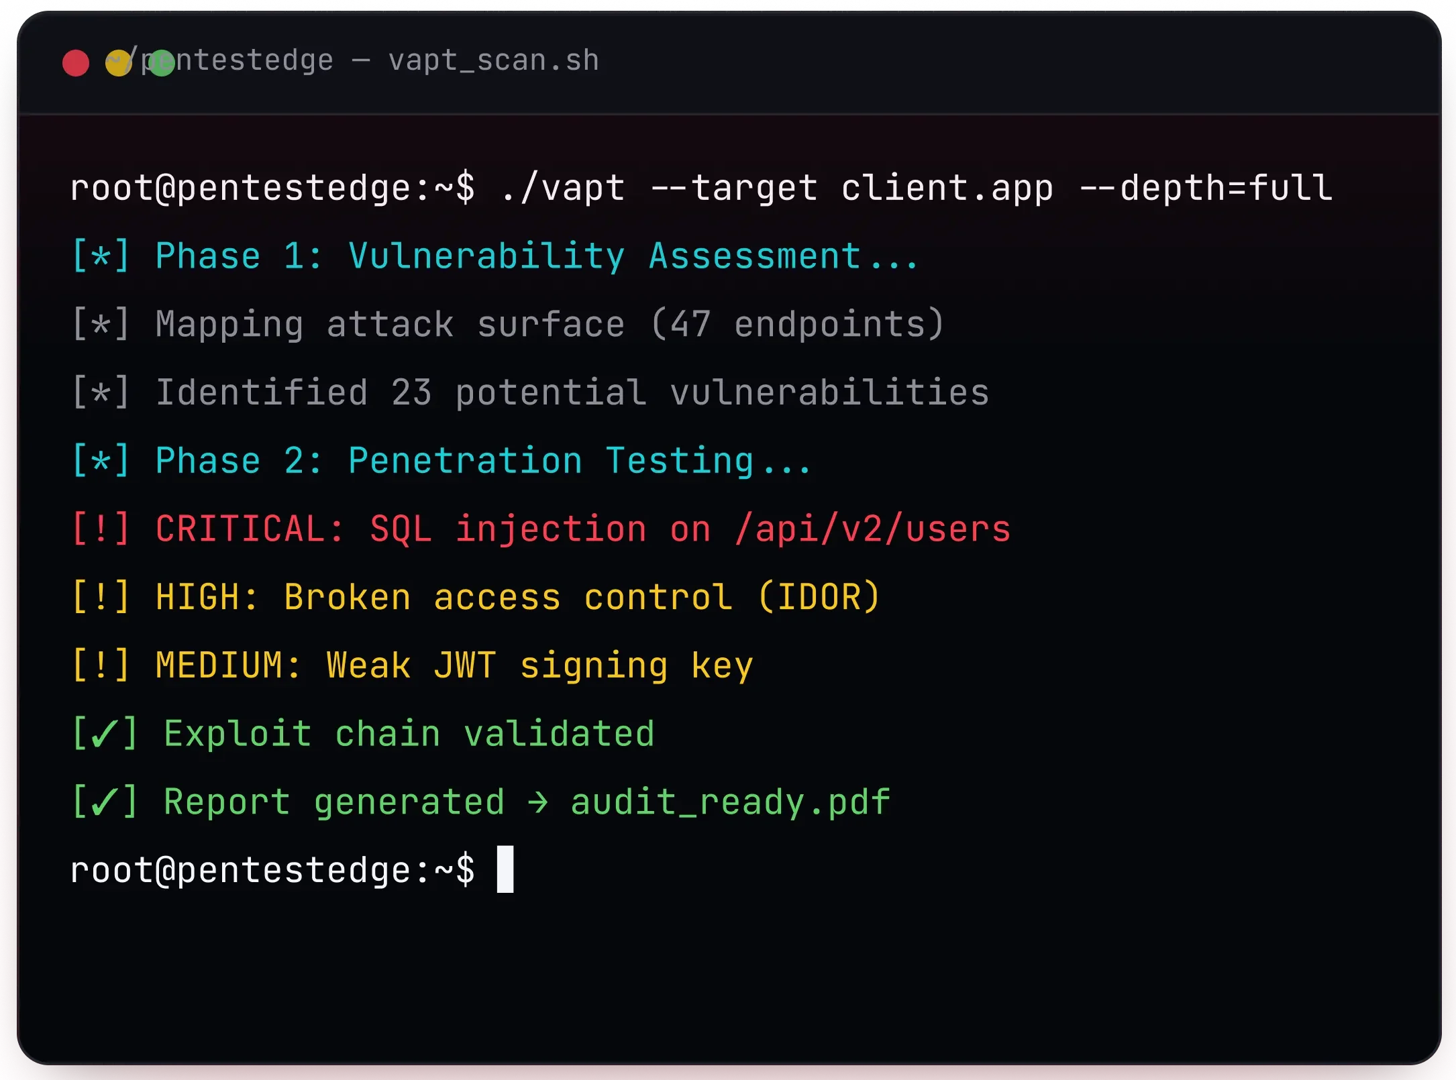Click the Identified 23 potential vulnerabilities line
This screenshot has width=1456, height=1080.
tap(530, 392)
